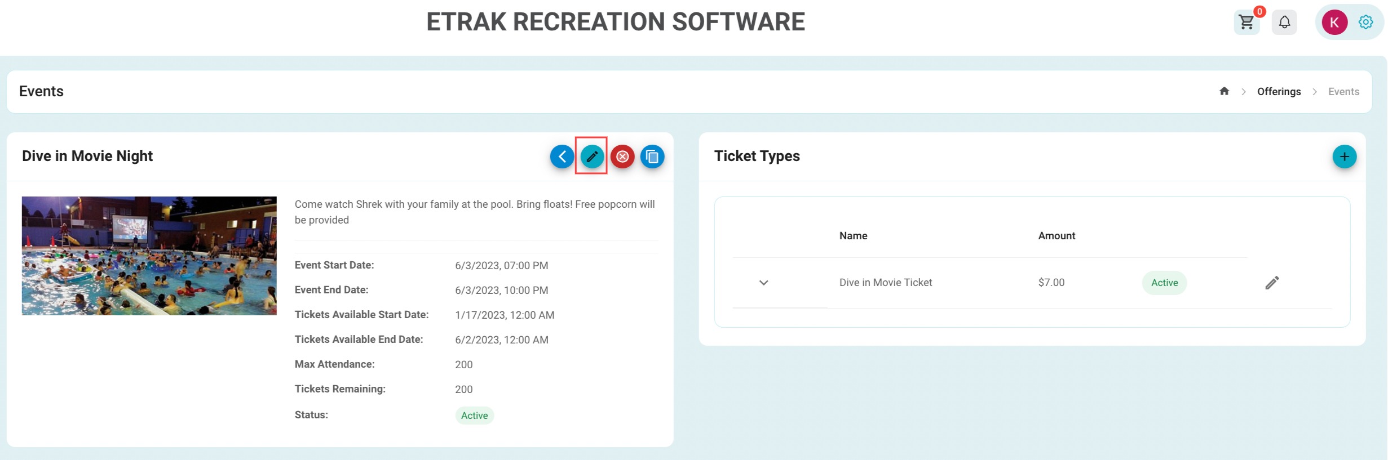Open the K user avatar

coord(1334,23)
